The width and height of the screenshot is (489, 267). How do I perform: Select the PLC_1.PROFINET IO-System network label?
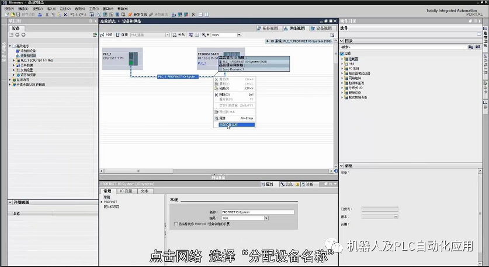point(178,76)
